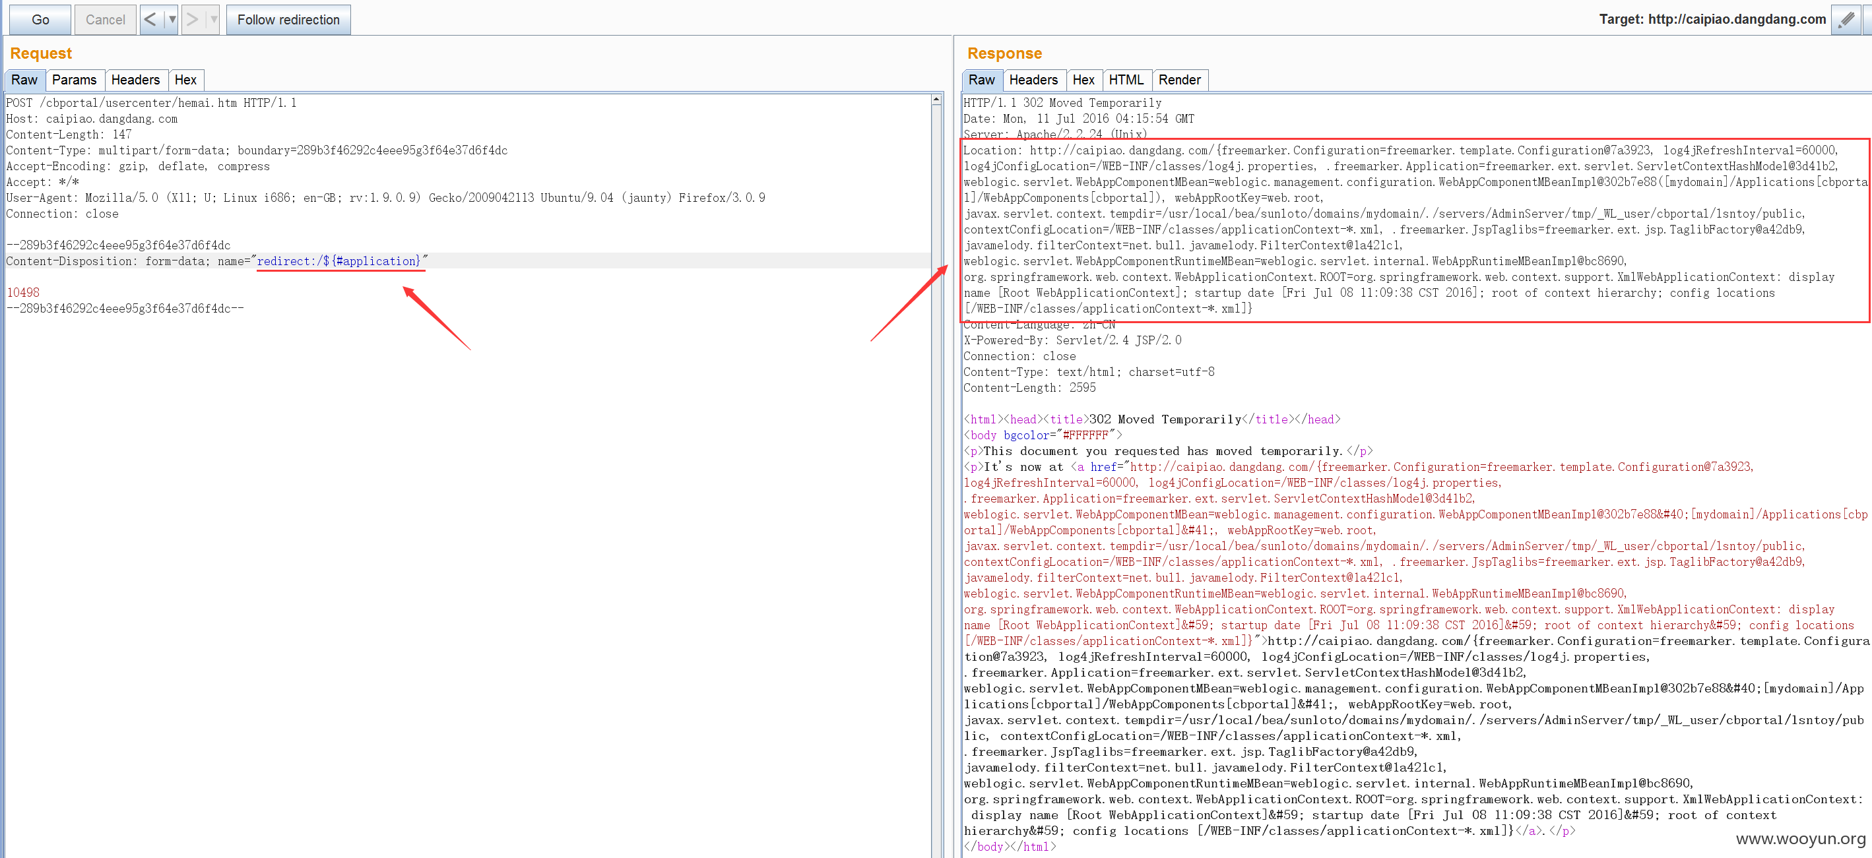The height and width of the screenshot is (858, 1872).
Task: Click the Cancel button
Action: click(x=105, y=20)
